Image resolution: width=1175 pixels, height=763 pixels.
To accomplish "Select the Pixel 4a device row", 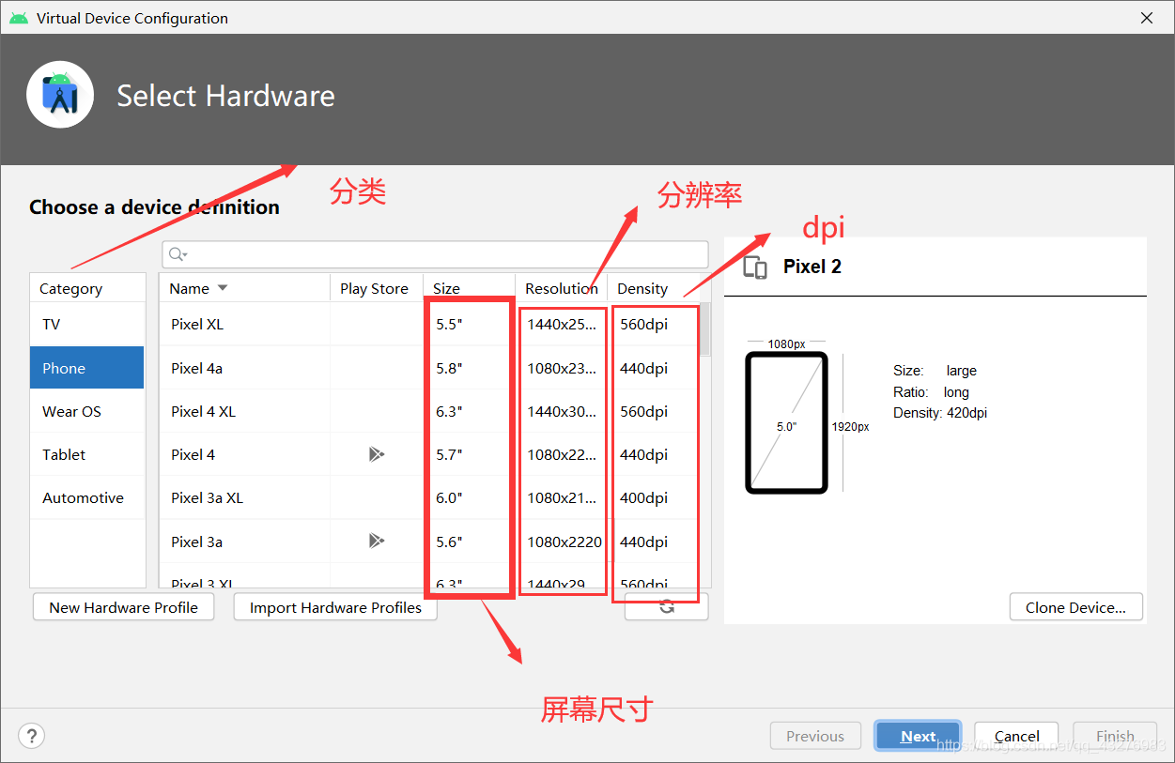I will coord(429,368).
